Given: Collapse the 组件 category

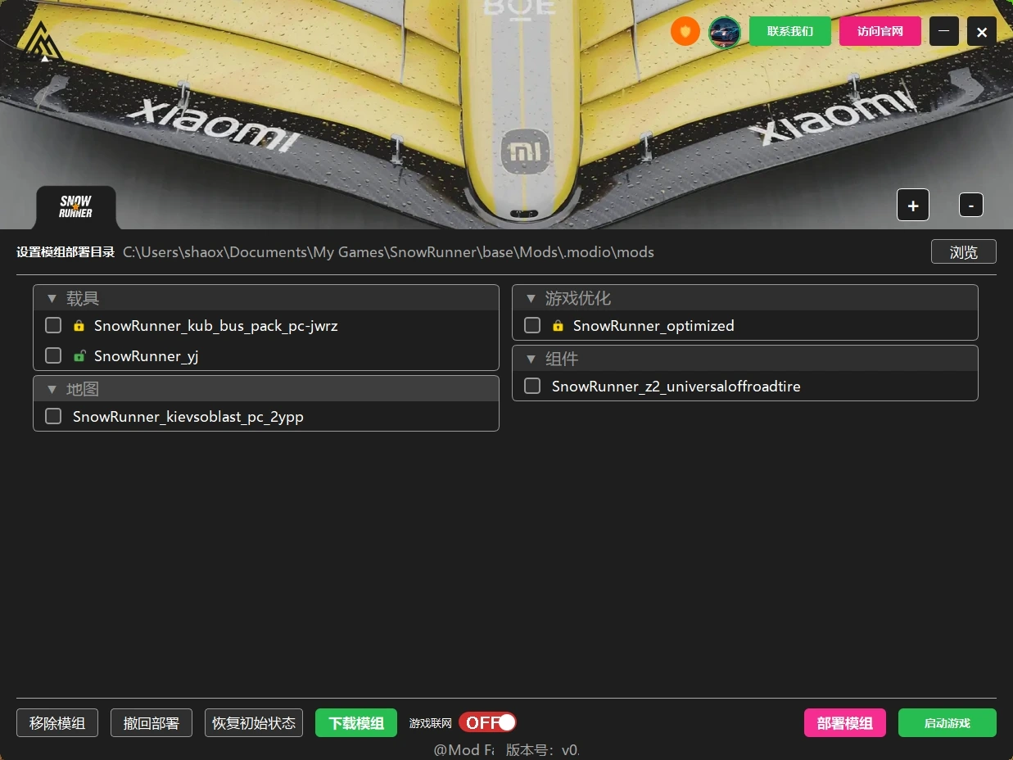Looking at the screenshot, I should pos(531,360).
